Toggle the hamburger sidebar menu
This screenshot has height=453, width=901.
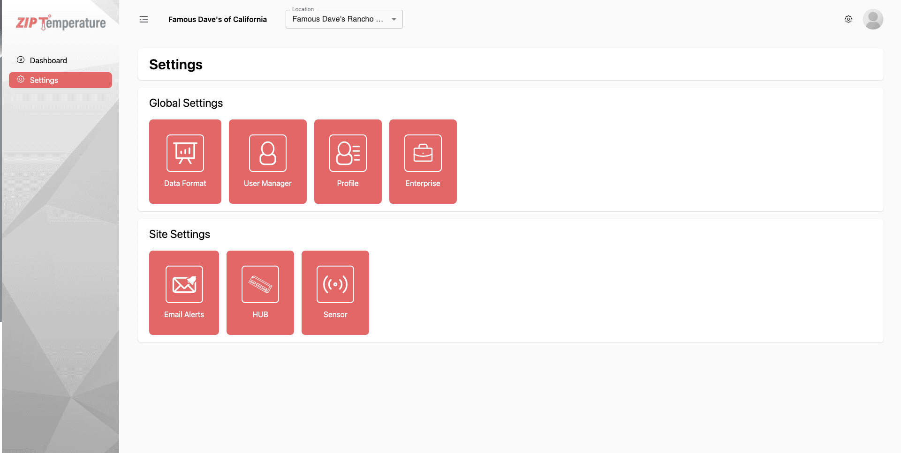pos(144,19)
